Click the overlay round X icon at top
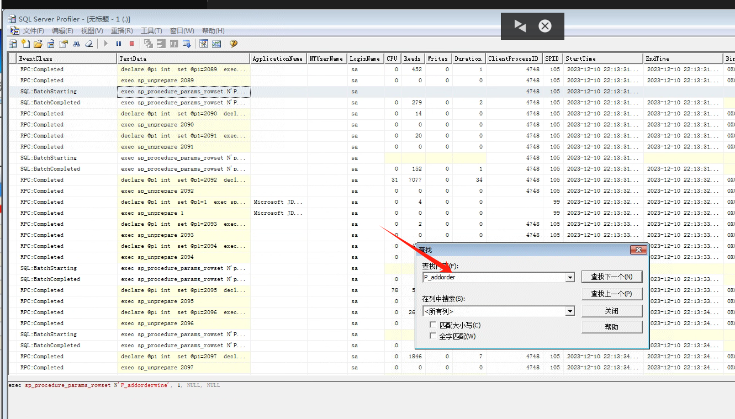The height and width of the screenshot is (419, 735). (545, 26)
